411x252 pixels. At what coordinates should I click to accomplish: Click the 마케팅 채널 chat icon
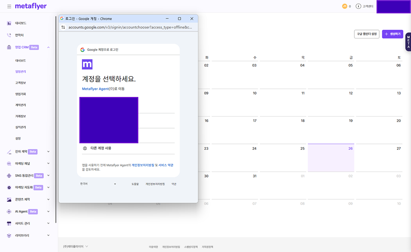(x=9, y=163)
